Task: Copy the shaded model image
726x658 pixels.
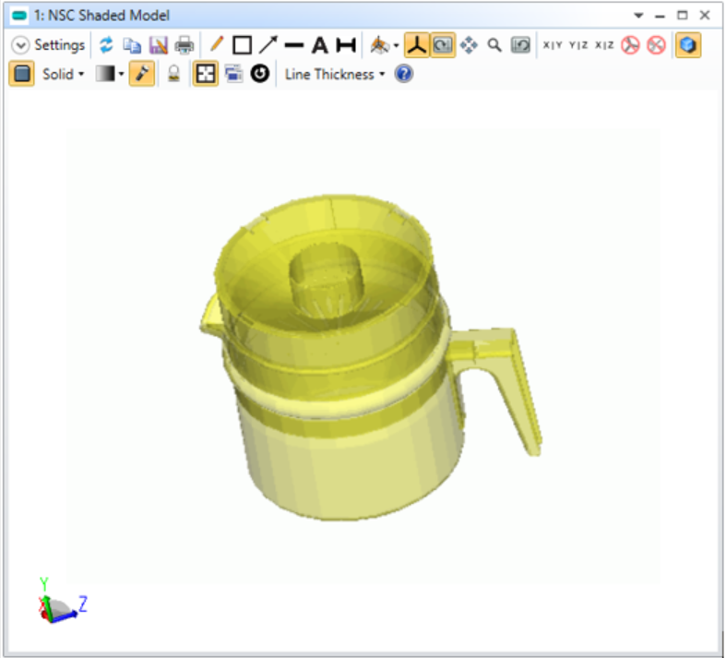Action: pos(132,44)
